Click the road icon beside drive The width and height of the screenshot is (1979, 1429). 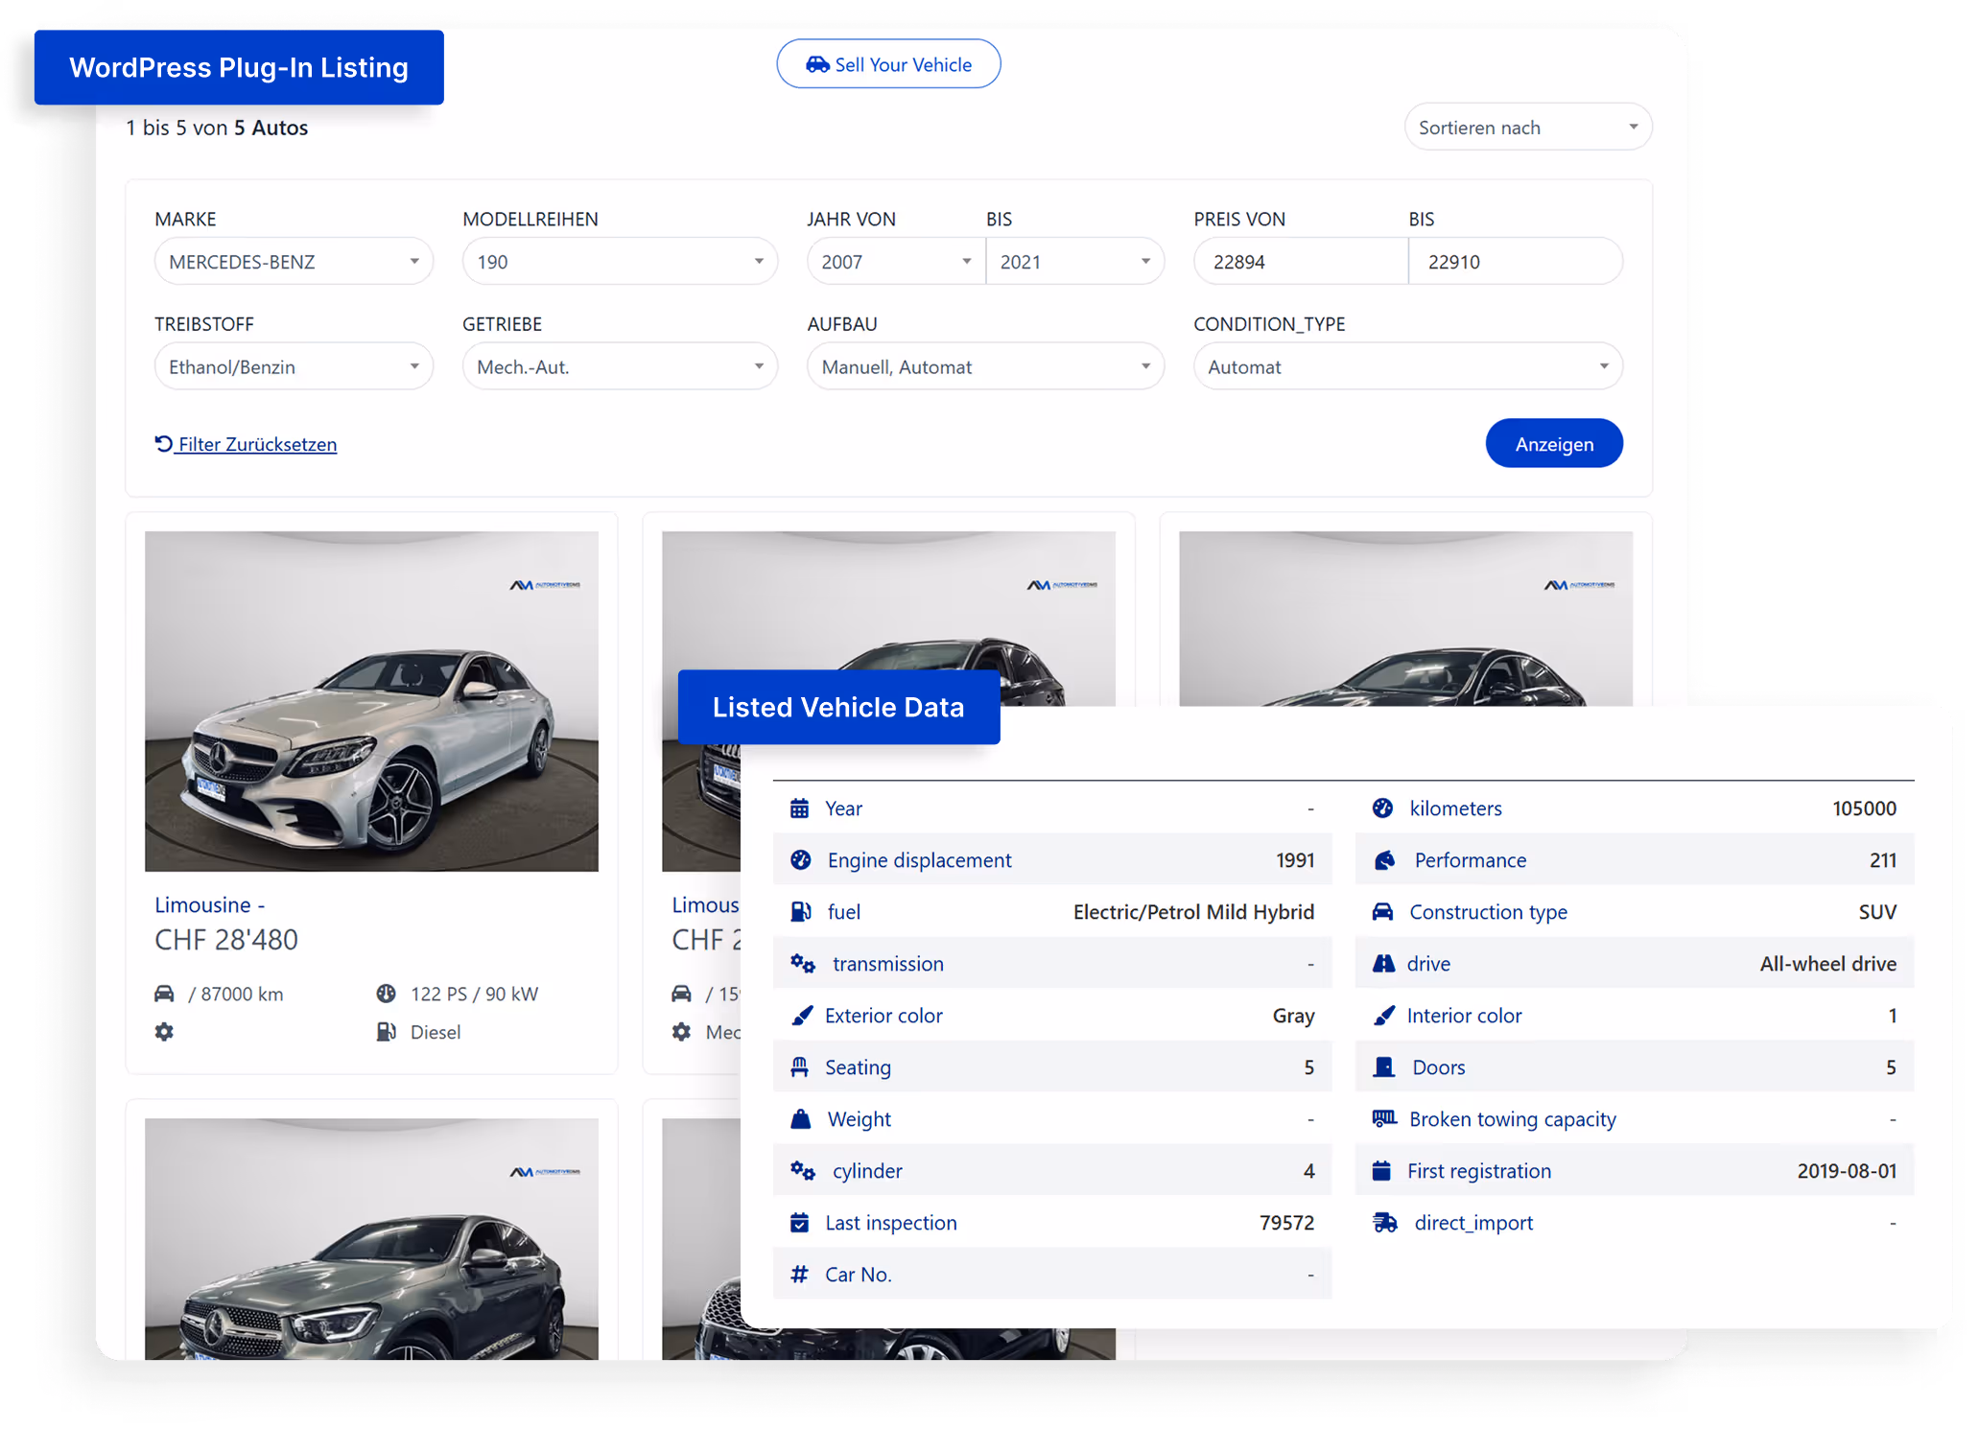[1383, 964]
